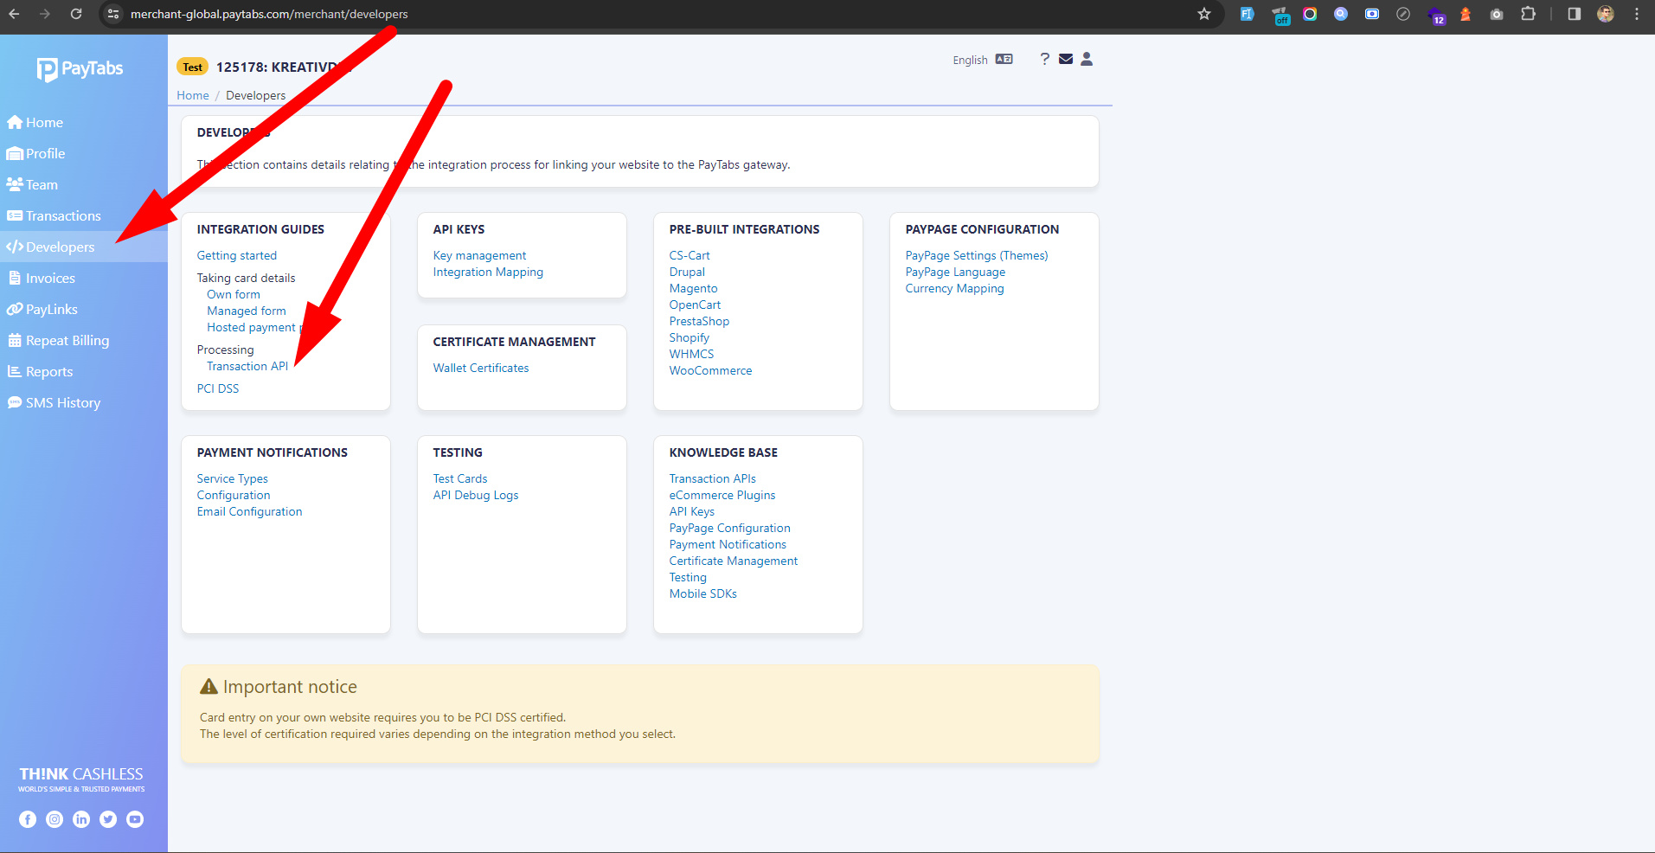Open Integration Mapping
1655x853 pixels.
[x=488, y=272]
